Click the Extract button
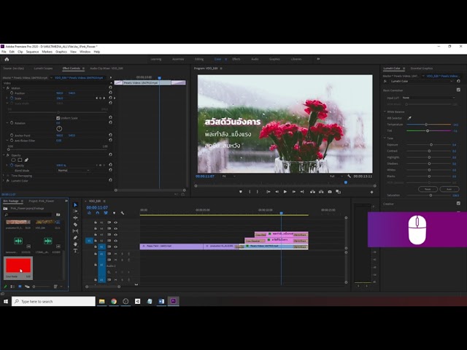Image resolution: width=467 pixels, height=350 pixels. (321, 192)
